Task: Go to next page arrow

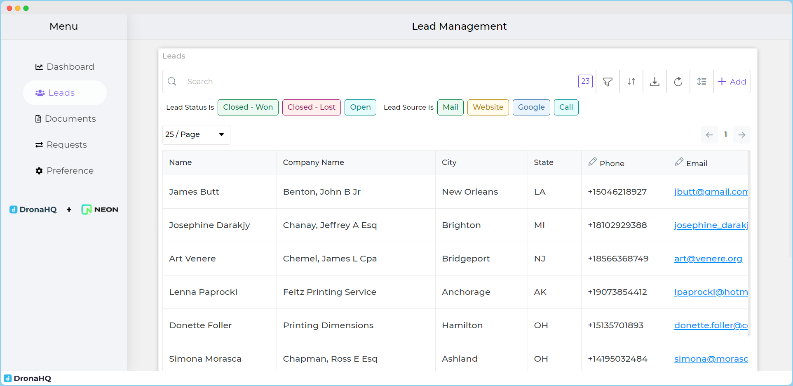Action: coord(741,135)
